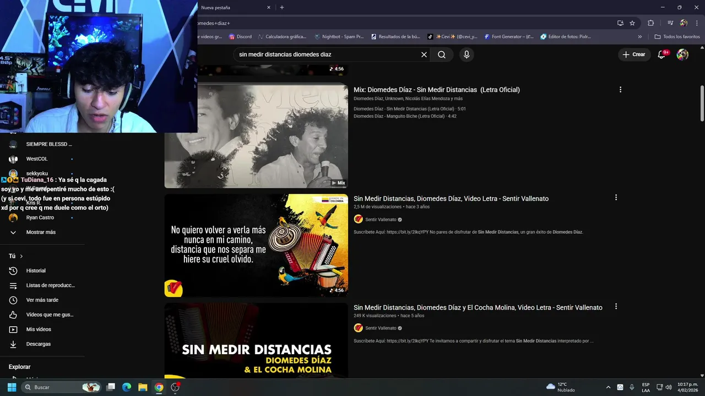Screen dimensions: 705x396
Task: Open Microsoft Edge from the taskbar
Action: 127,387
